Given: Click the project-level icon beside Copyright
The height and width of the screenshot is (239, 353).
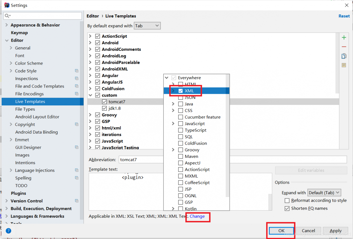Looking at the screenshot, I should point(77,124).
